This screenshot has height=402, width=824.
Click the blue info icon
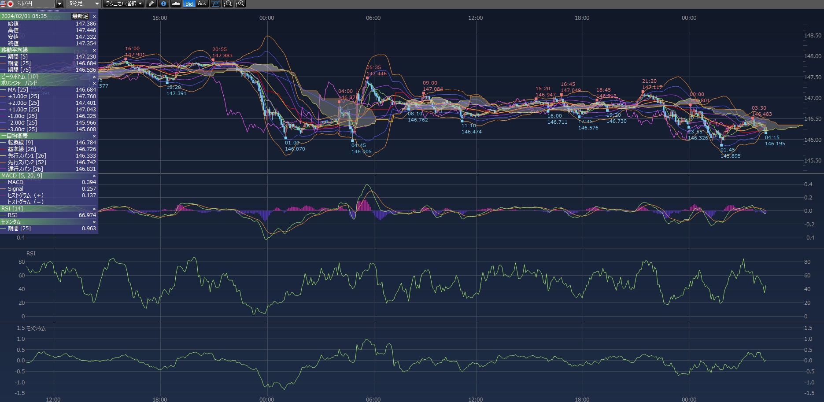coord(163,4)
